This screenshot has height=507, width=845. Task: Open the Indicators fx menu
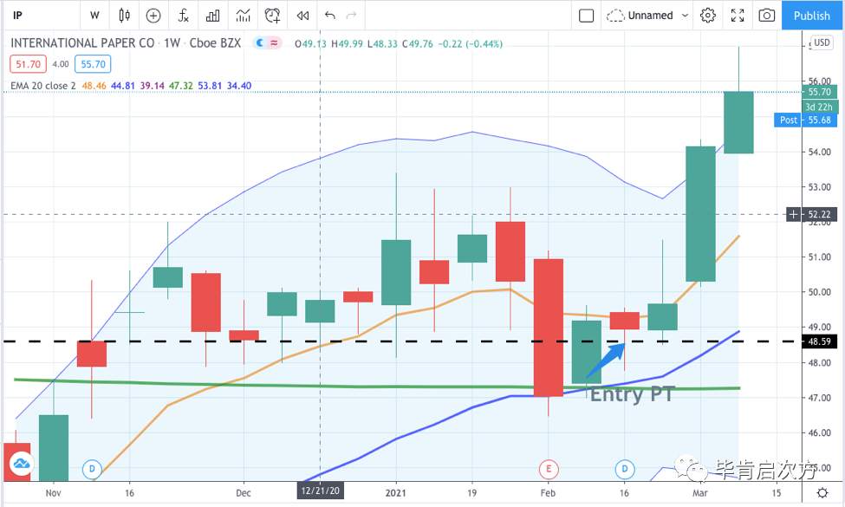click(183, 15)
